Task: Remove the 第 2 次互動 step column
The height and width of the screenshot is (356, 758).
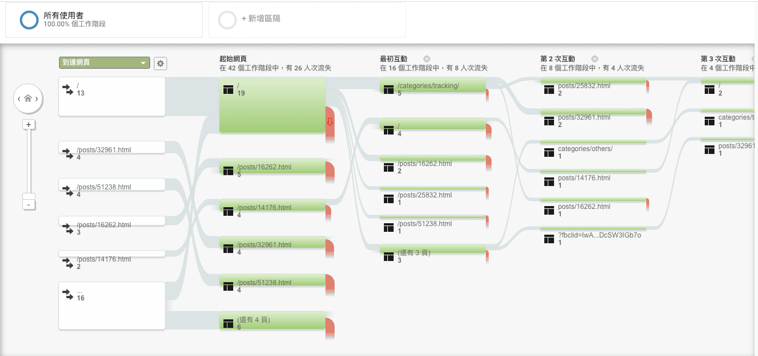Action: pos(595,59)
